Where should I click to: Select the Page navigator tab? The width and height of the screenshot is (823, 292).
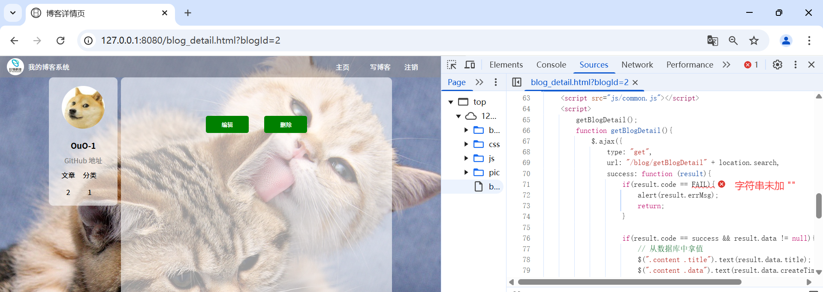456,82
